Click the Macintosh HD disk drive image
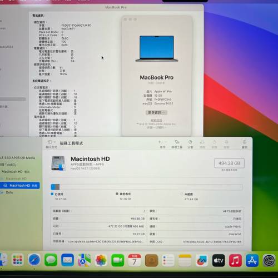 click(58, 163)
